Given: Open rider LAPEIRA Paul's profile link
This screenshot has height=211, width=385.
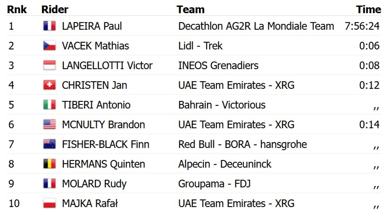Looking at the screenshot, I should tap(92, 26).
